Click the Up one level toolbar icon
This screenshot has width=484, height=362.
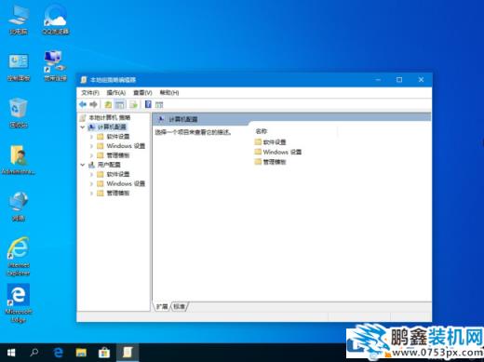tap(108, 104)
